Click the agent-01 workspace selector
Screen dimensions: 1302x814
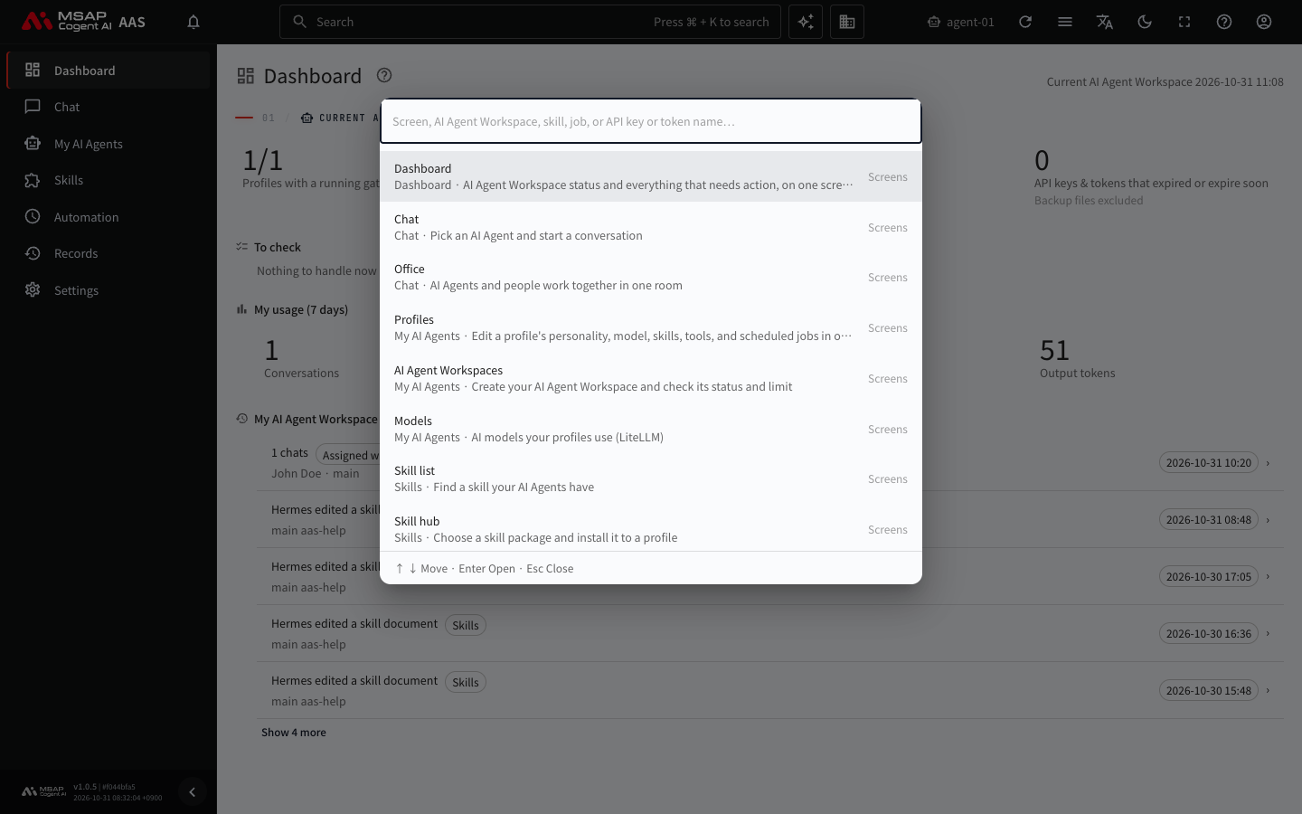961,22
